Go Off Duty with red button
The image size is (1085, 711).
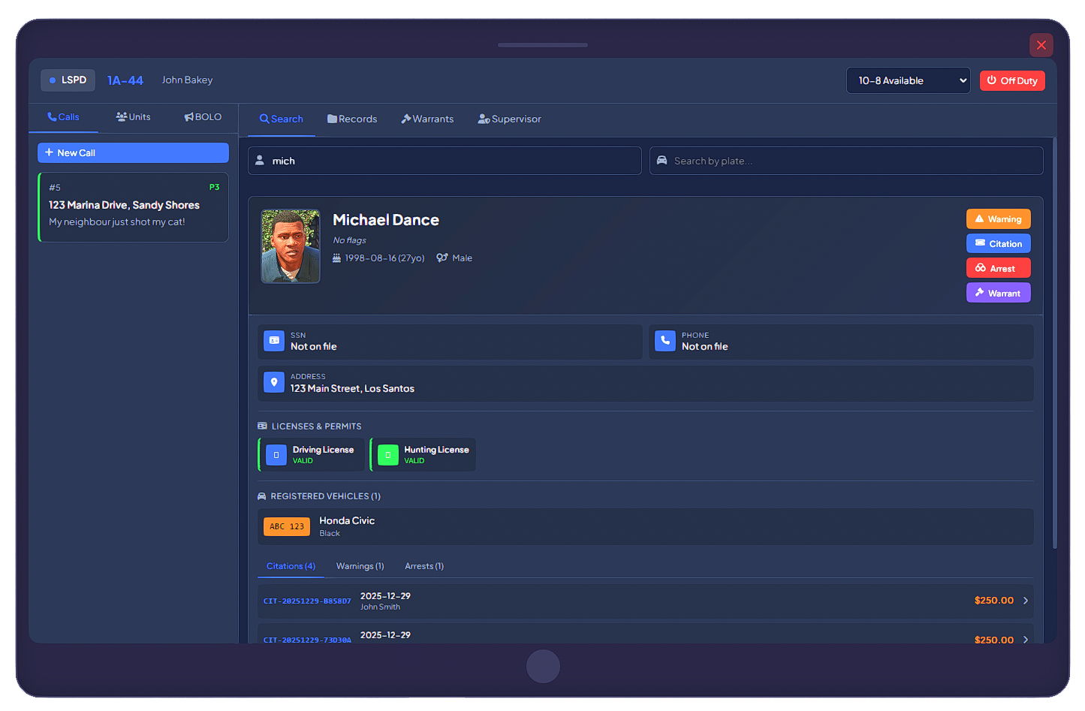[x=1012, y=80]
